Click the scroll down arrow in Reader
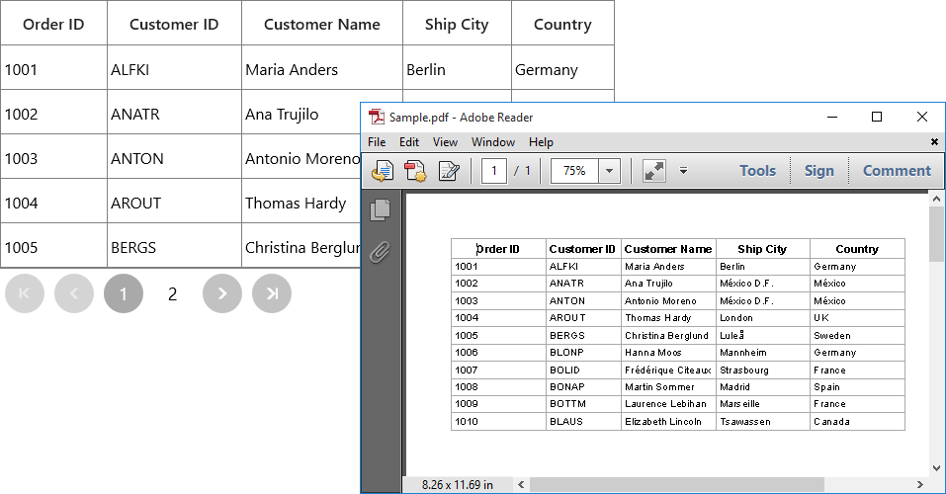Image resolution: width=946 pixels, height=494 pixels. tap(936, 468)
